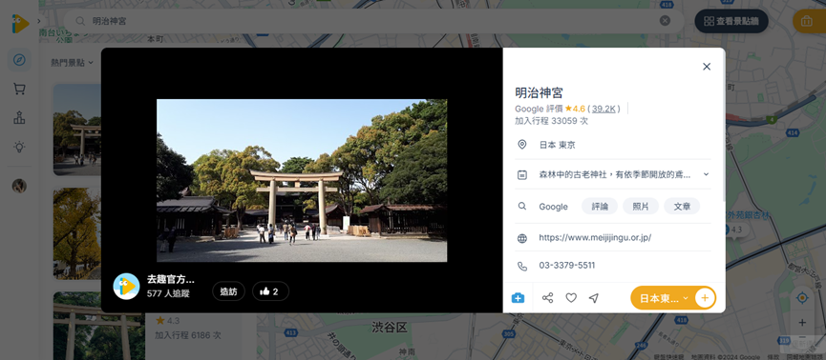Click the search magnifier icon in search bar
Screen dimensions: 826x360
pyautogui.click(x=80, y=21)
